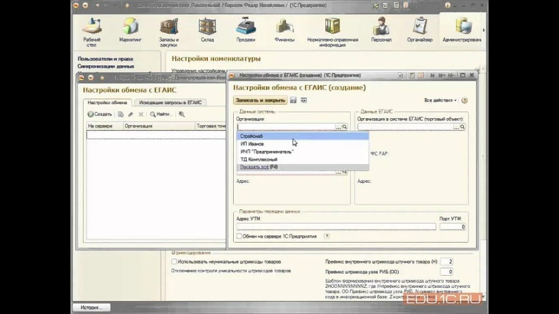Select ТД Комплексный from the list
This screenshot has width=559, height=314.
point(303,160)
